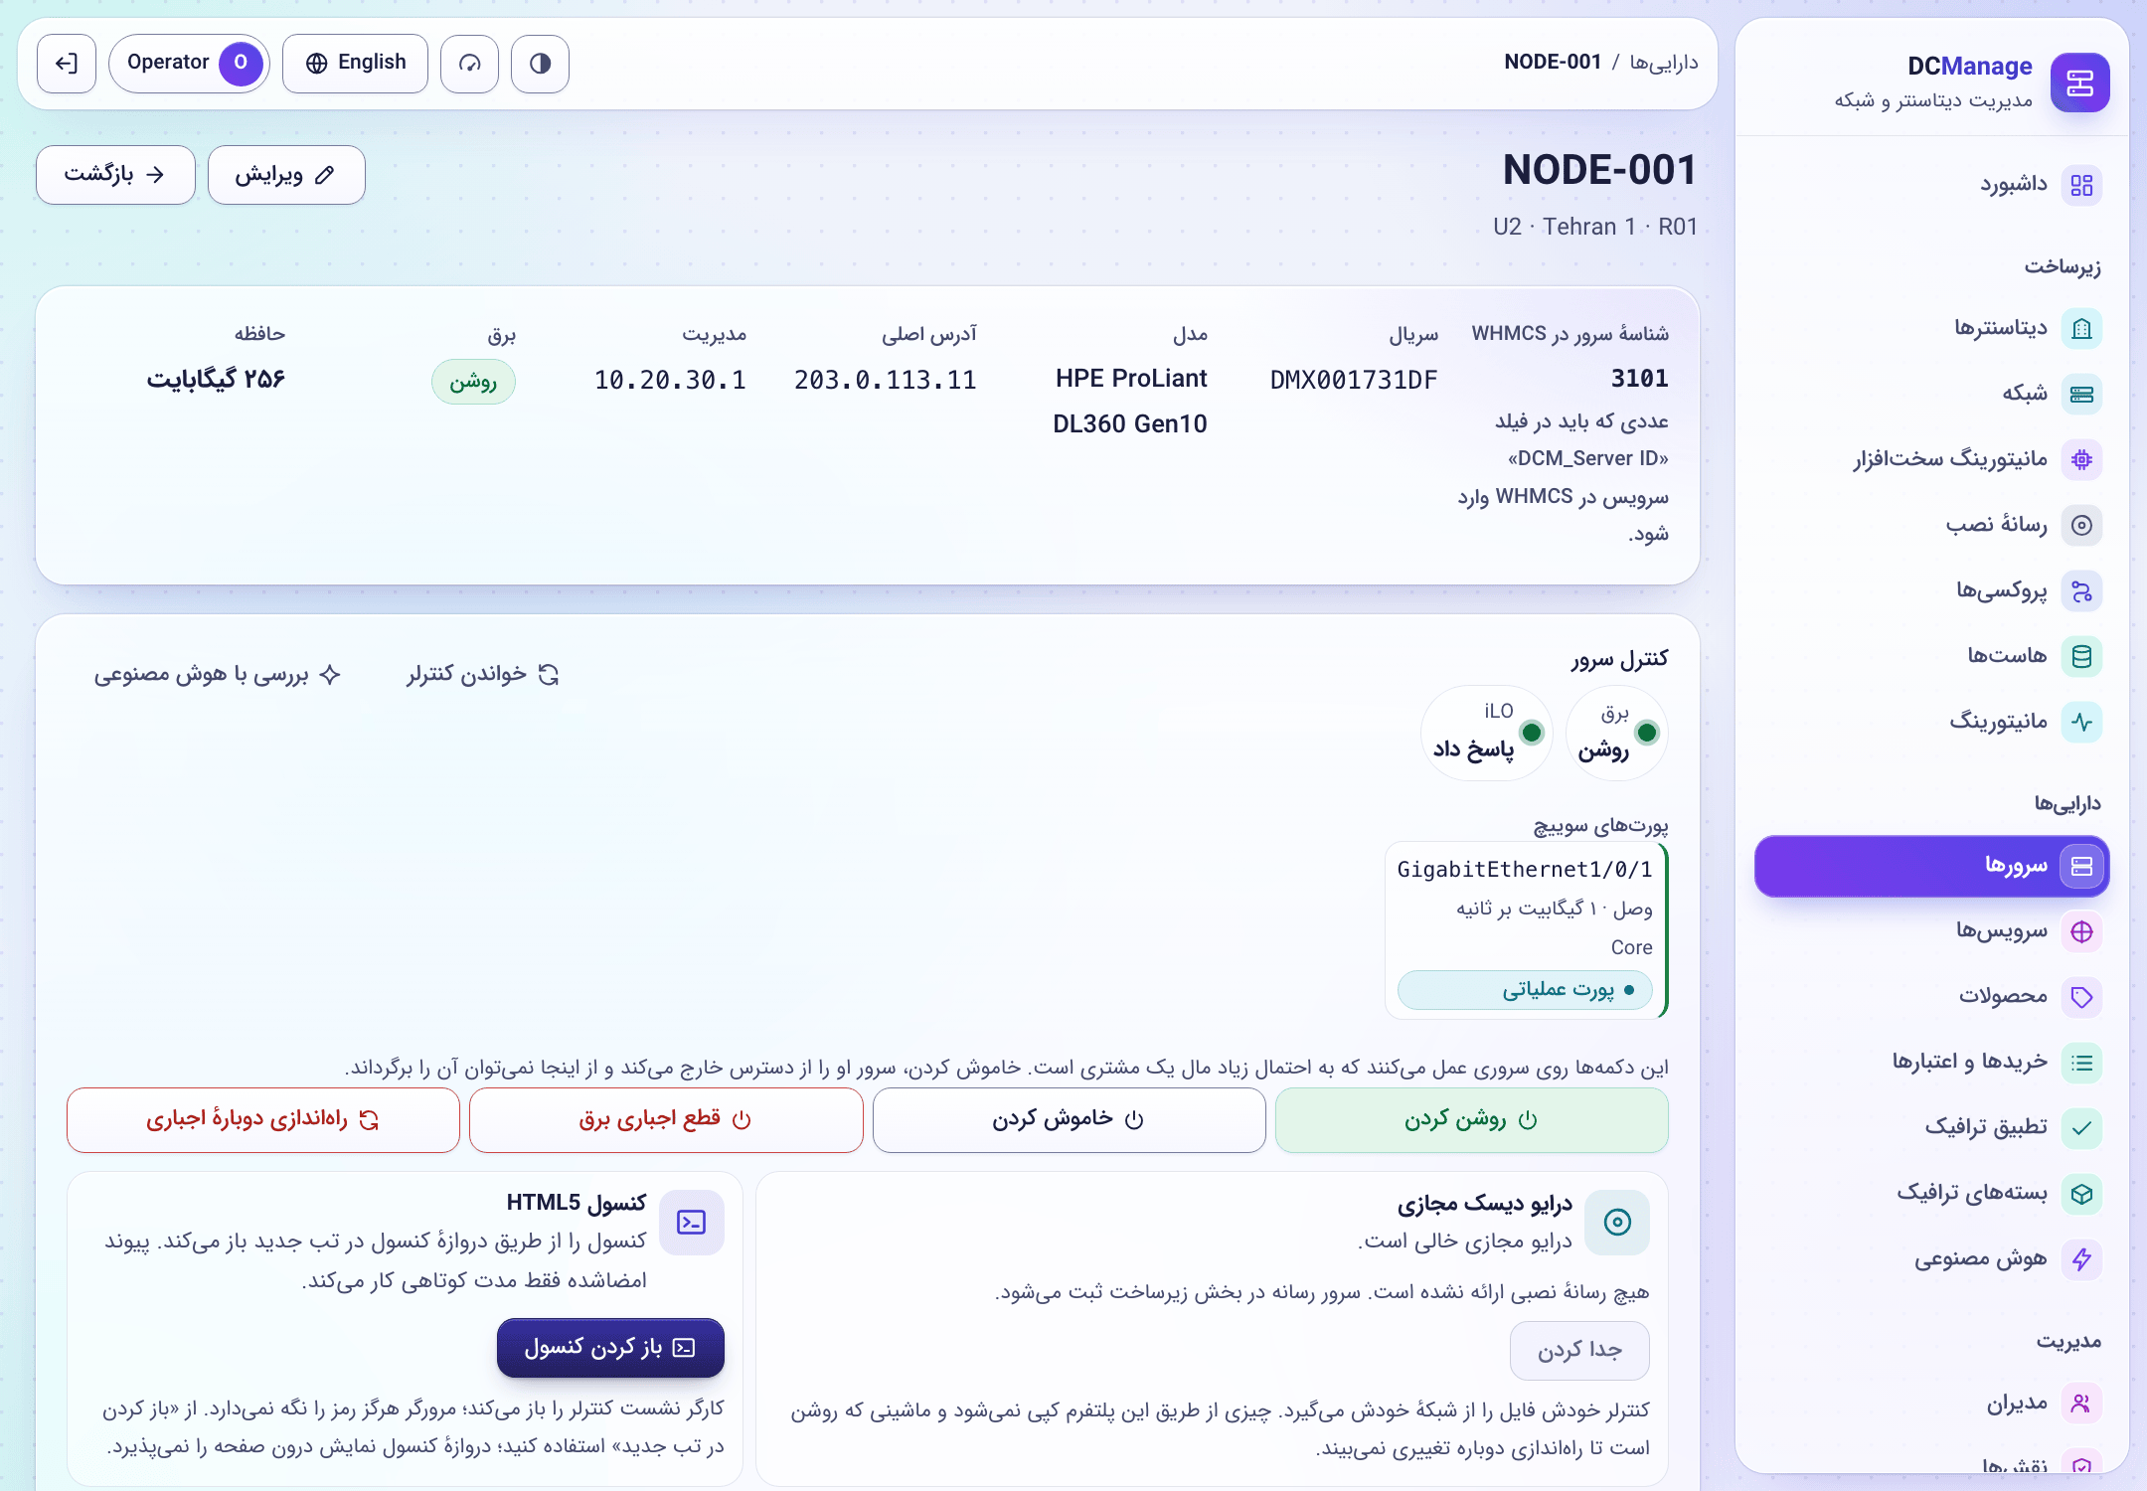Open دیتاسنترها in sidebar
The height and width of the screenshot is (1491, 2147).
[1931, 328]
